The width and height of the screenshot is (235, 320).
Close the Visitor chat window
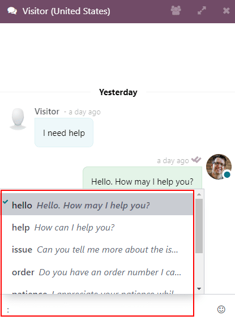[x=227, y=11]
